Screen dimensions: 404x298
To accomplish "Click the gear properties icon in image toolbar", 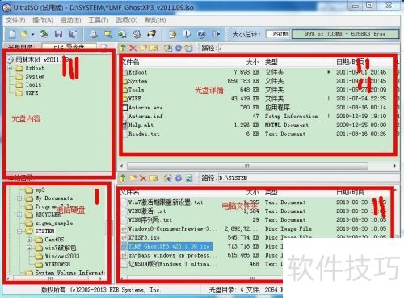I will coord(179,48).
